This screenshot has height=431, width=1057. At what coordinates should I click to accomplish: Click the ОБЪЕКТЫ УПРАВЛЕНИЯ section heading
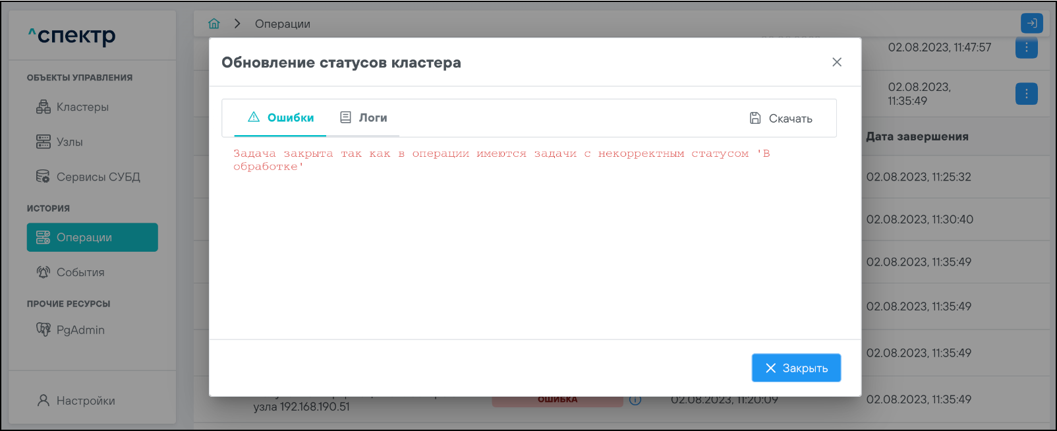coord(80,78)
